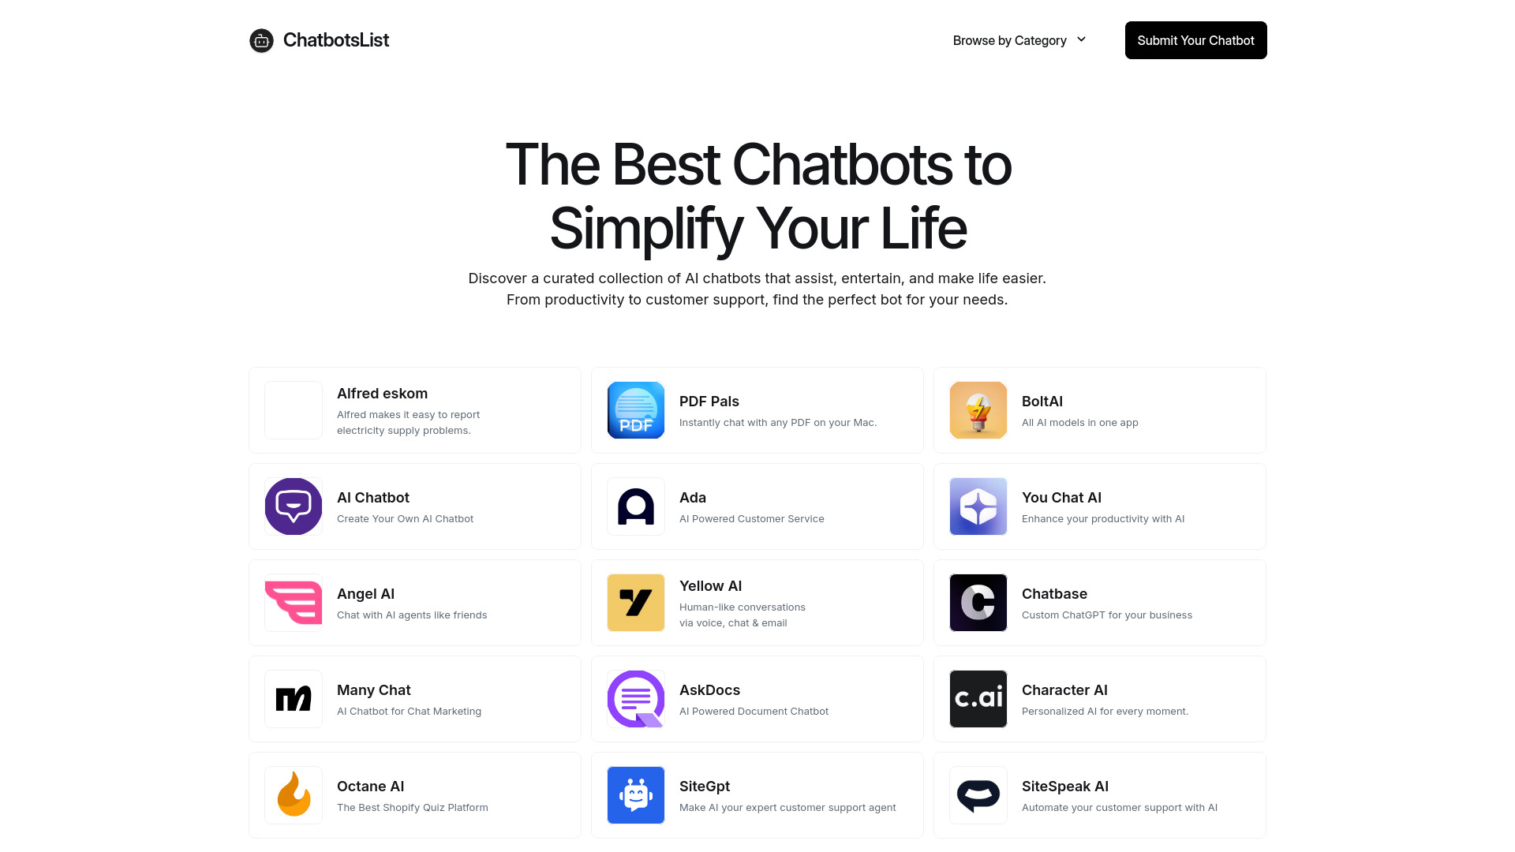Click Submit Your Chatbot button
1515x852 pixels.
click(x=1195, y=39)
